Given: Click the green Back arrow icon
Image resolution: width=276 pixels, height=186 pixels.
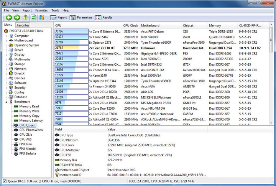Looking at the screenshot, I should click(x=9, y=17).
